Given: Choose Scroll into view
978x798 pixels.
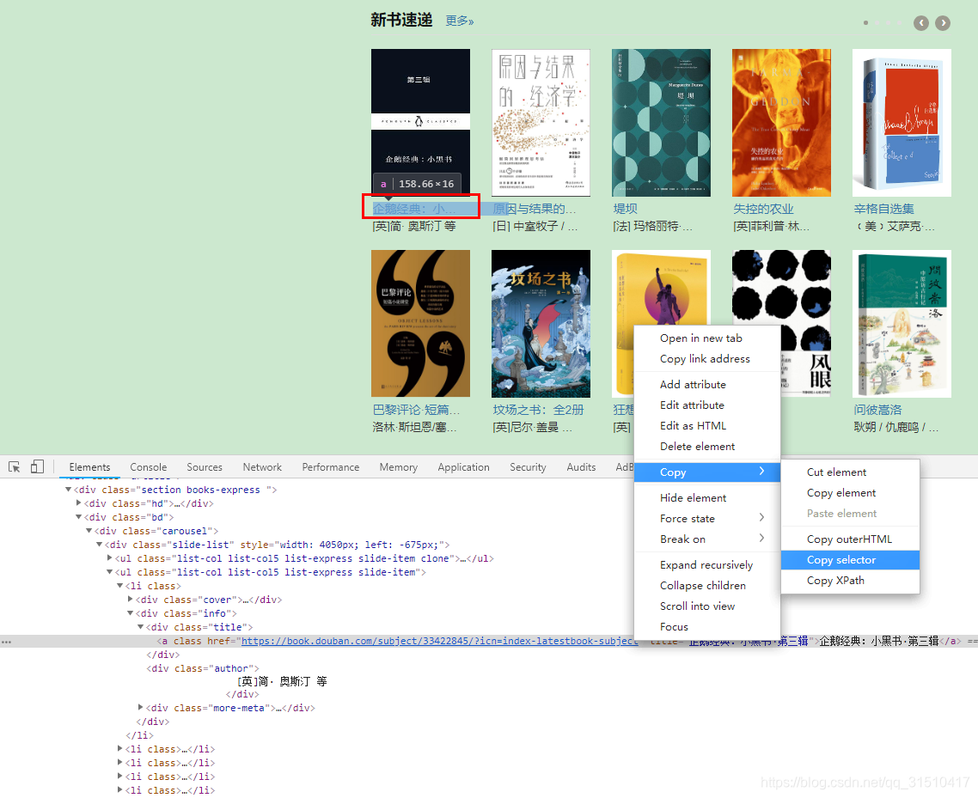Looking at the screenshot, I should point(706,606).
